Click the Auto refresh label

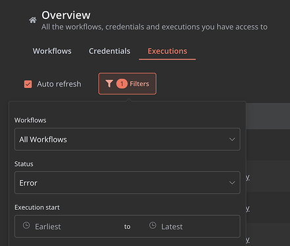tap(59, 84)
